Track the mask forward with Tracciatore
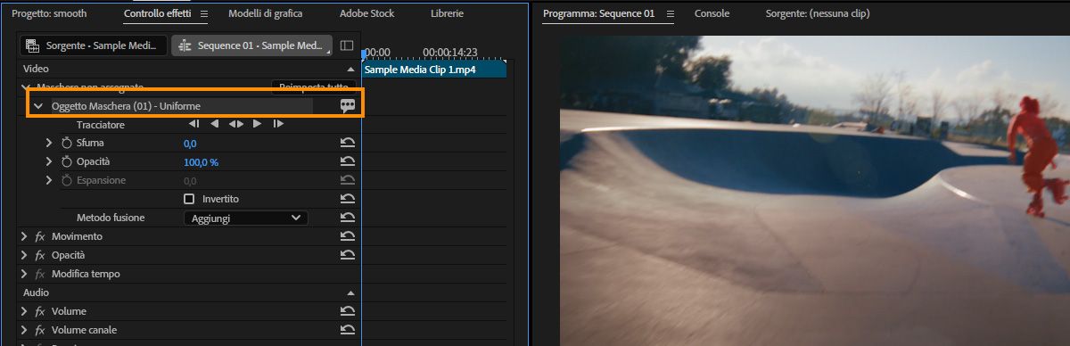 [x=257, y=124]
